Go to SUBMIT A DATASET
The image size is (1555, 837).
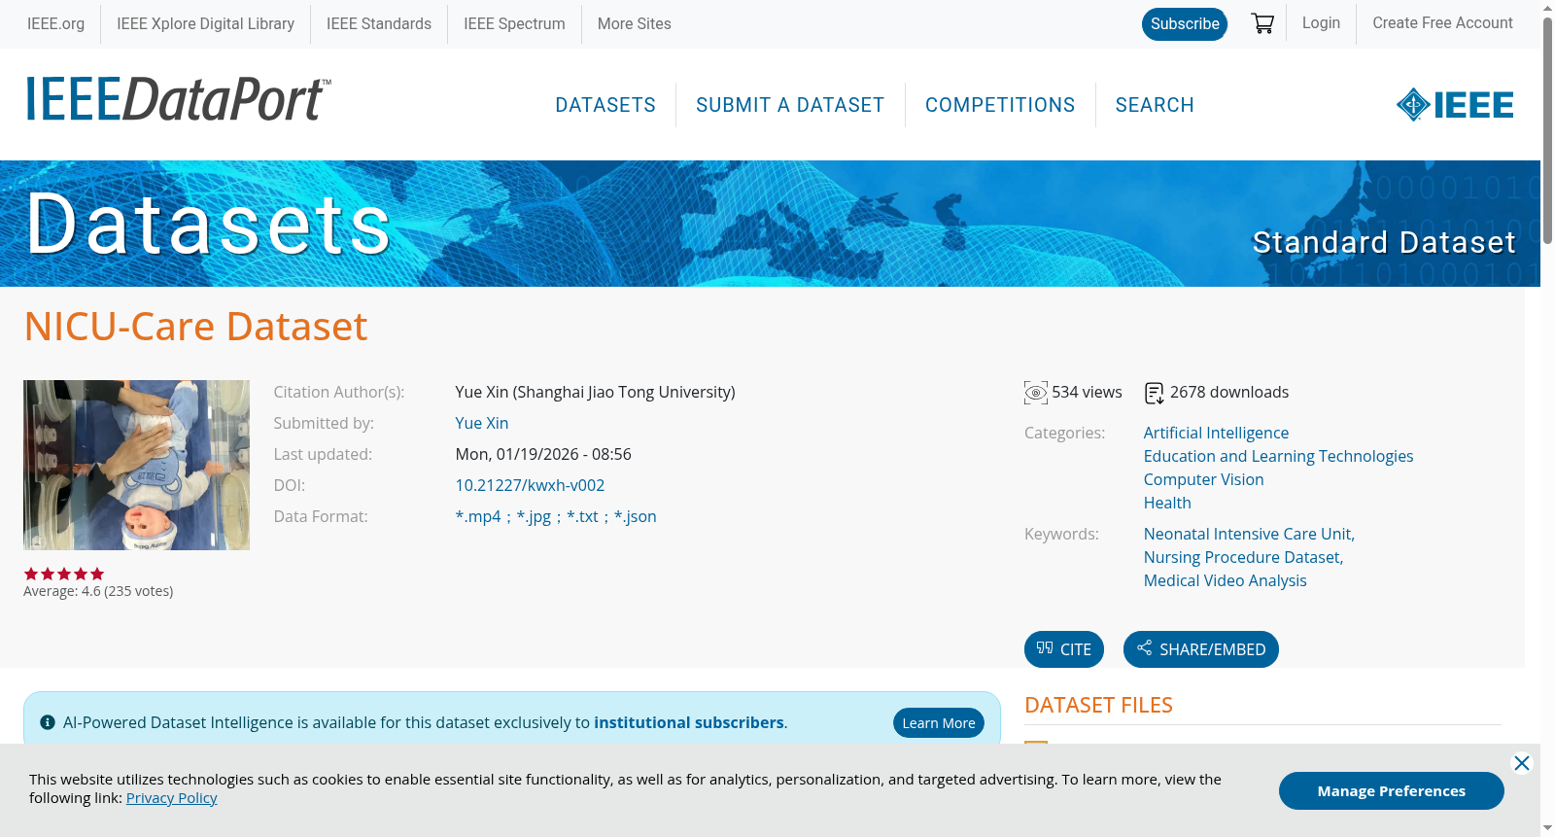(790, 105)
